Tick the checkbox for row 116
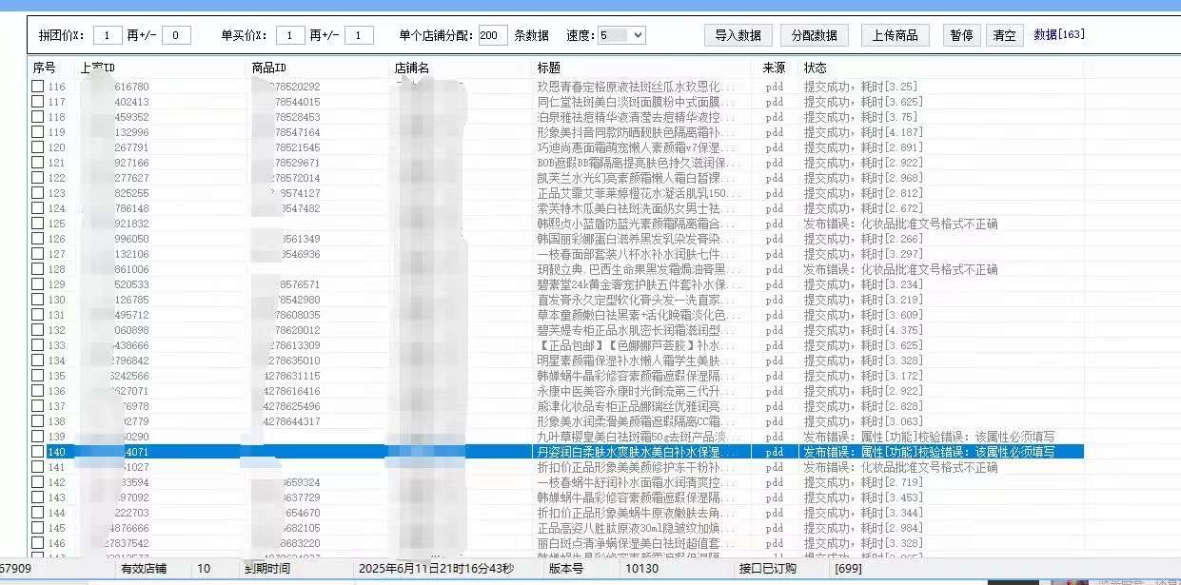Image resolution: width=1181 pixels, height=585 pixels. click(x=37, y=87)
